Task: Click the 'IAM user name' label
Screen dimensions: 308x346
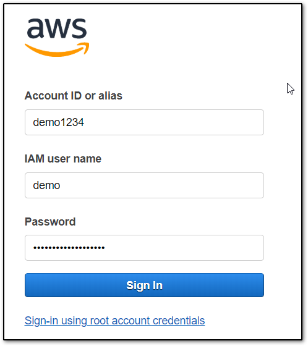Action: coord(63,159)
